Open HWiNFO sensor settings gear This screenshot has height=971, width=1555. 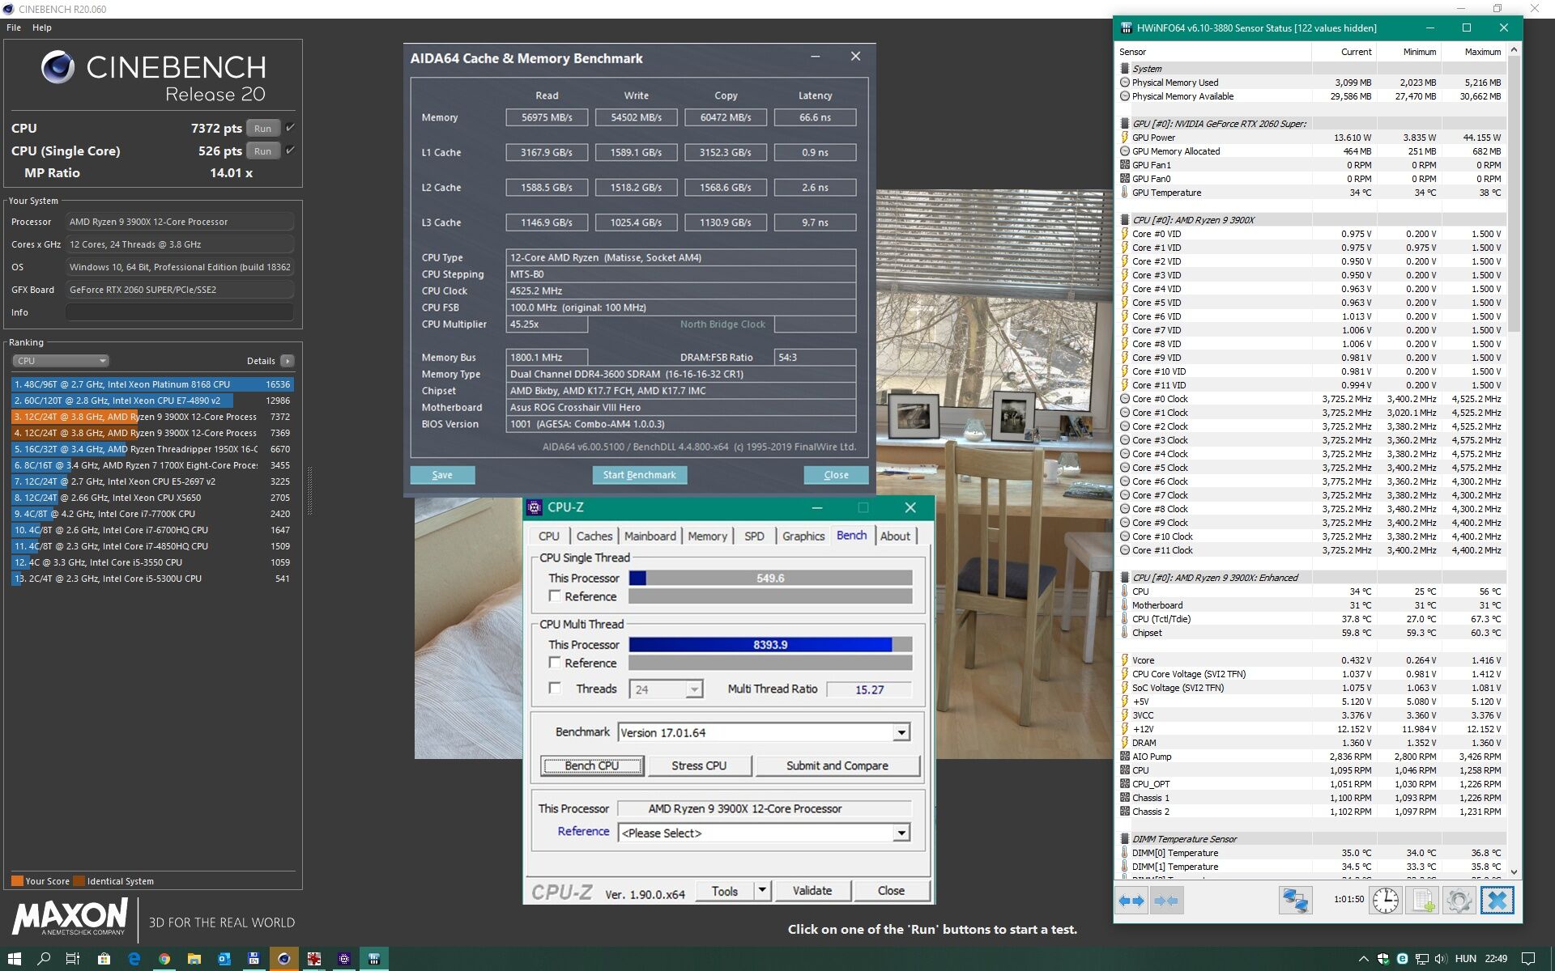(x=1459, y=901)
